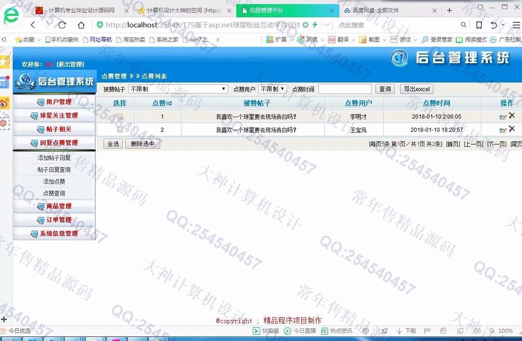The width and height of the screenshot is (522, 341).
Task: Click the localhost address bar
Action: coord(203,25)
